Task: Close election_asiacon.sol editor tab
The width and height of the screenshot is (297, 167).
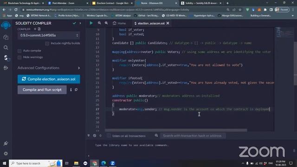Action: (168, 23)
